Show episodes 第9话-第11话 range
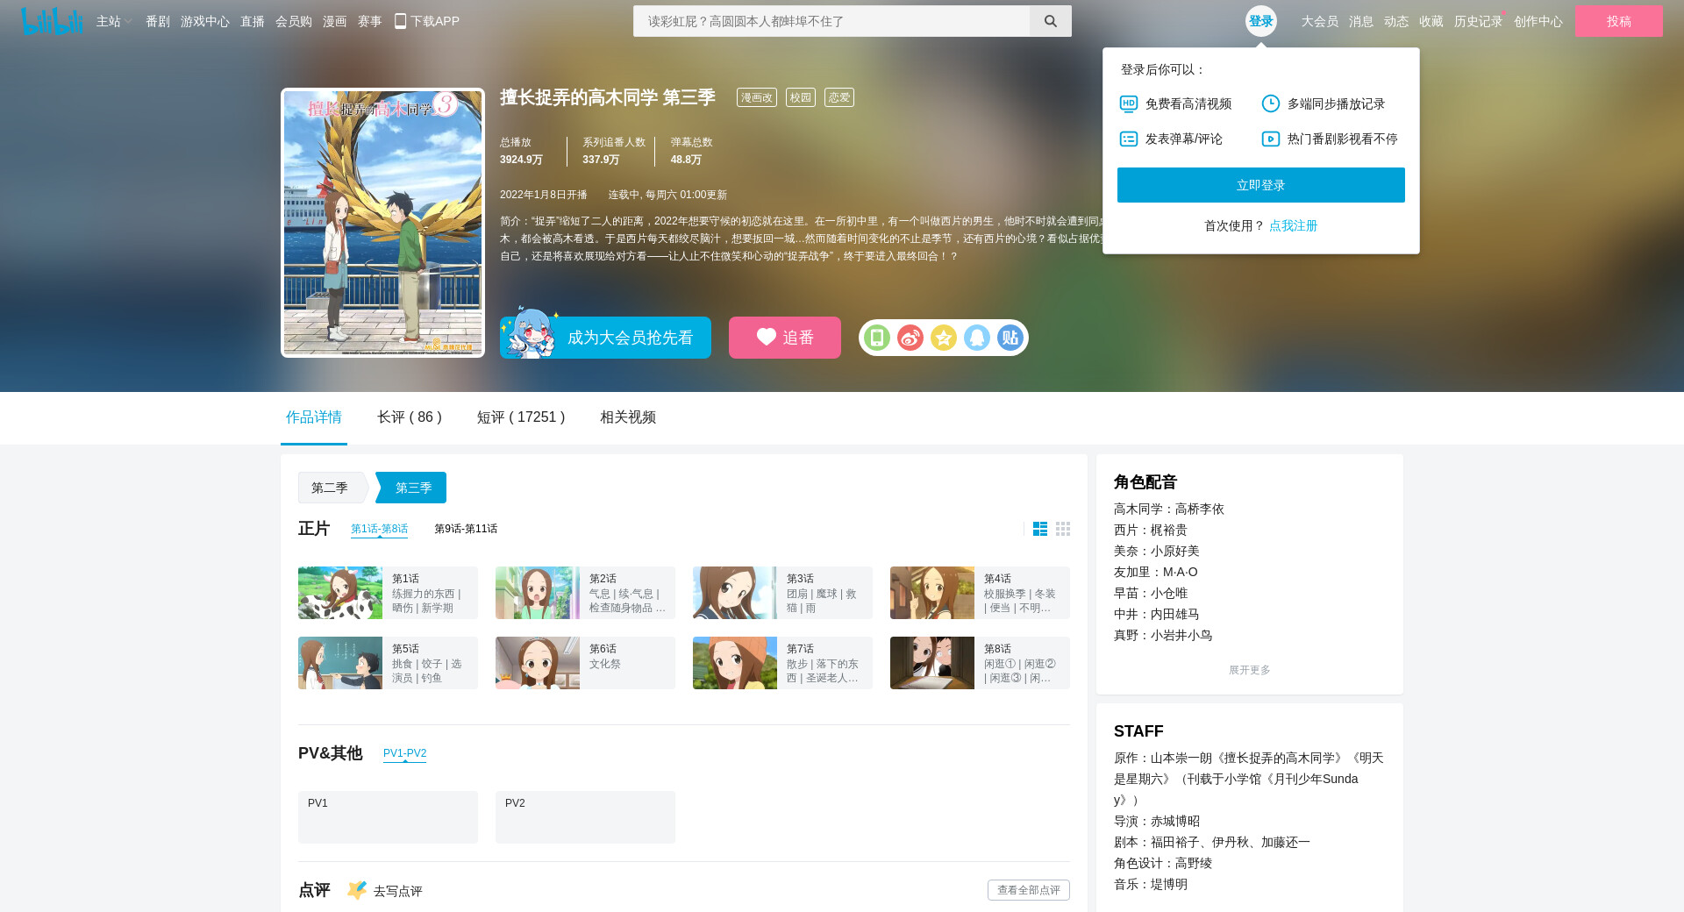Viewport: 1684px width, 912px height. (x=466, y=529)
